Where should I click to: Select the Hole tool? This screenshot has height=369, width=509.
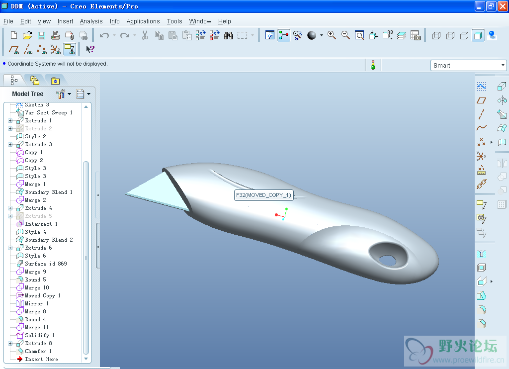coord(481,254)
